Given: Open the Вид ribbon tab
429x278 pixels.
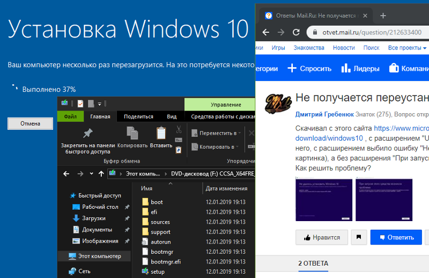Looking at the screenshot, I should pos(172,116).
